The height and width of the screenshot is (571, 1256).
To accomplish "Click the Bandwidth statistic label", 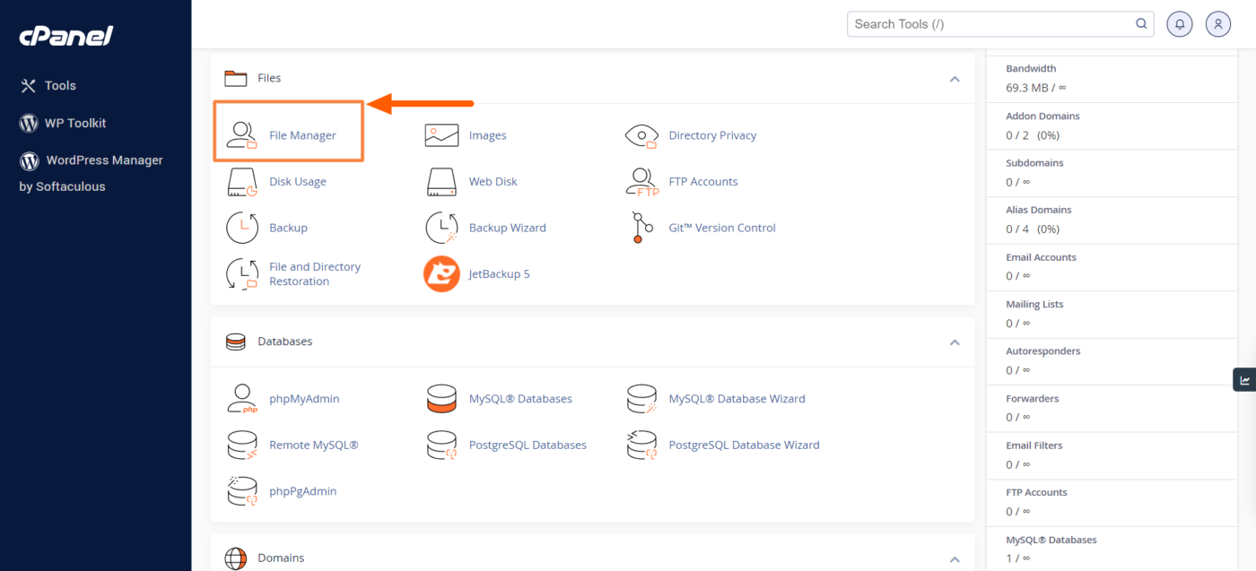I will [x=1031, y=68].
